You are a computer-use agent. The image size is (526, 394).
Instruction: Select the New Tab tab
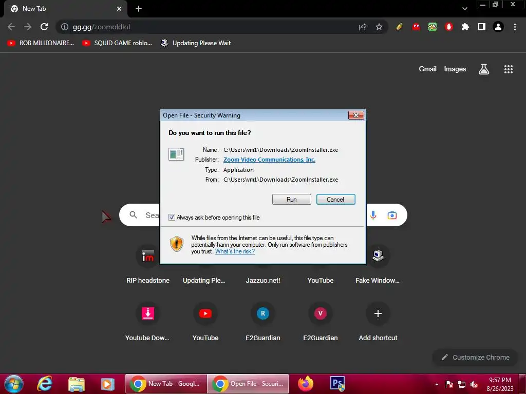[65, 9]
